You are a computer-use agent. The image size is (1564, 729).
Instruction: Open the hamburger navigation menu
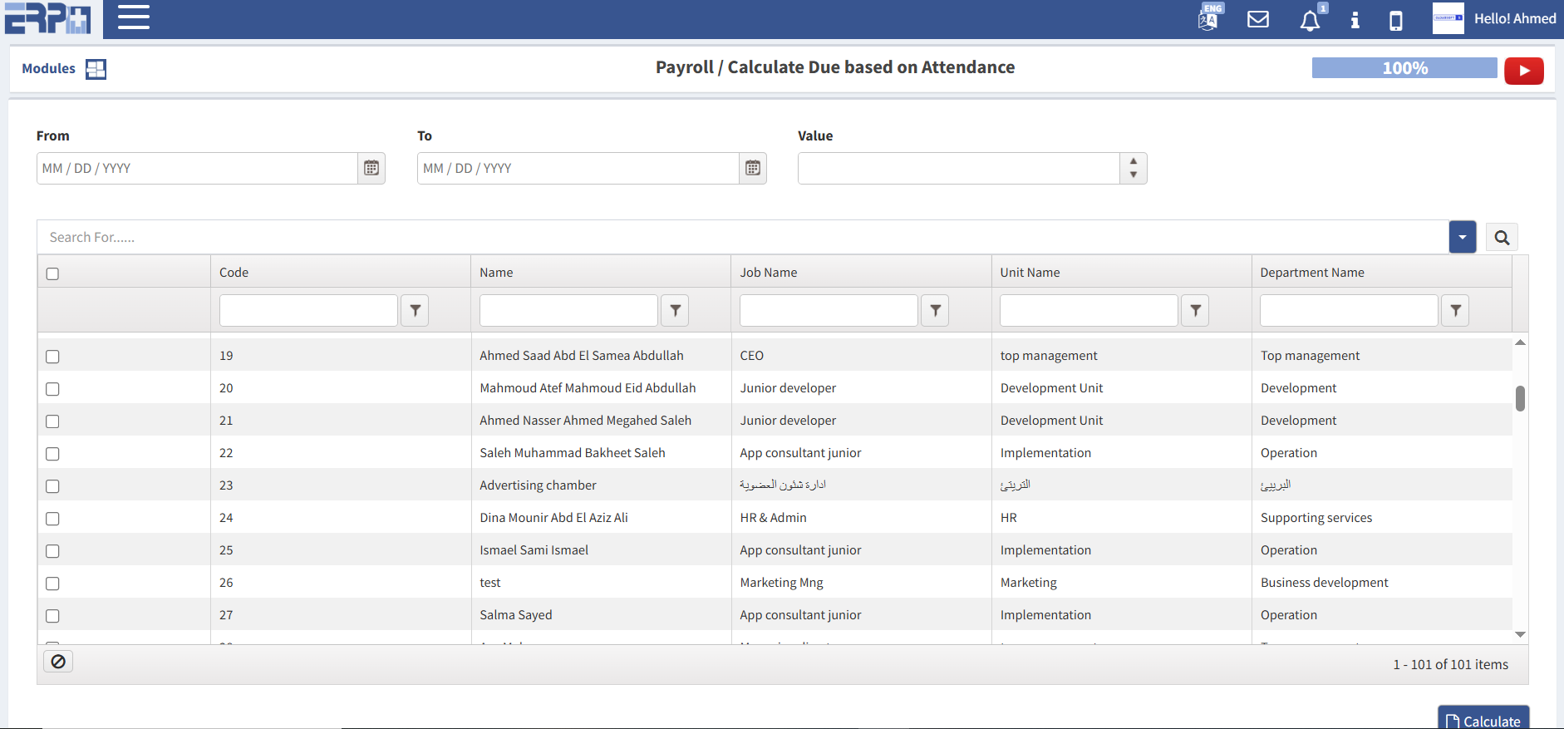click(134, 17)
